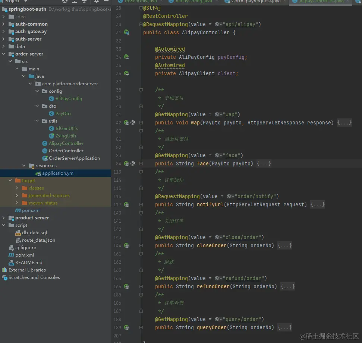Click the autowired dependency gutter icon on line 34

tap(126, 57)
